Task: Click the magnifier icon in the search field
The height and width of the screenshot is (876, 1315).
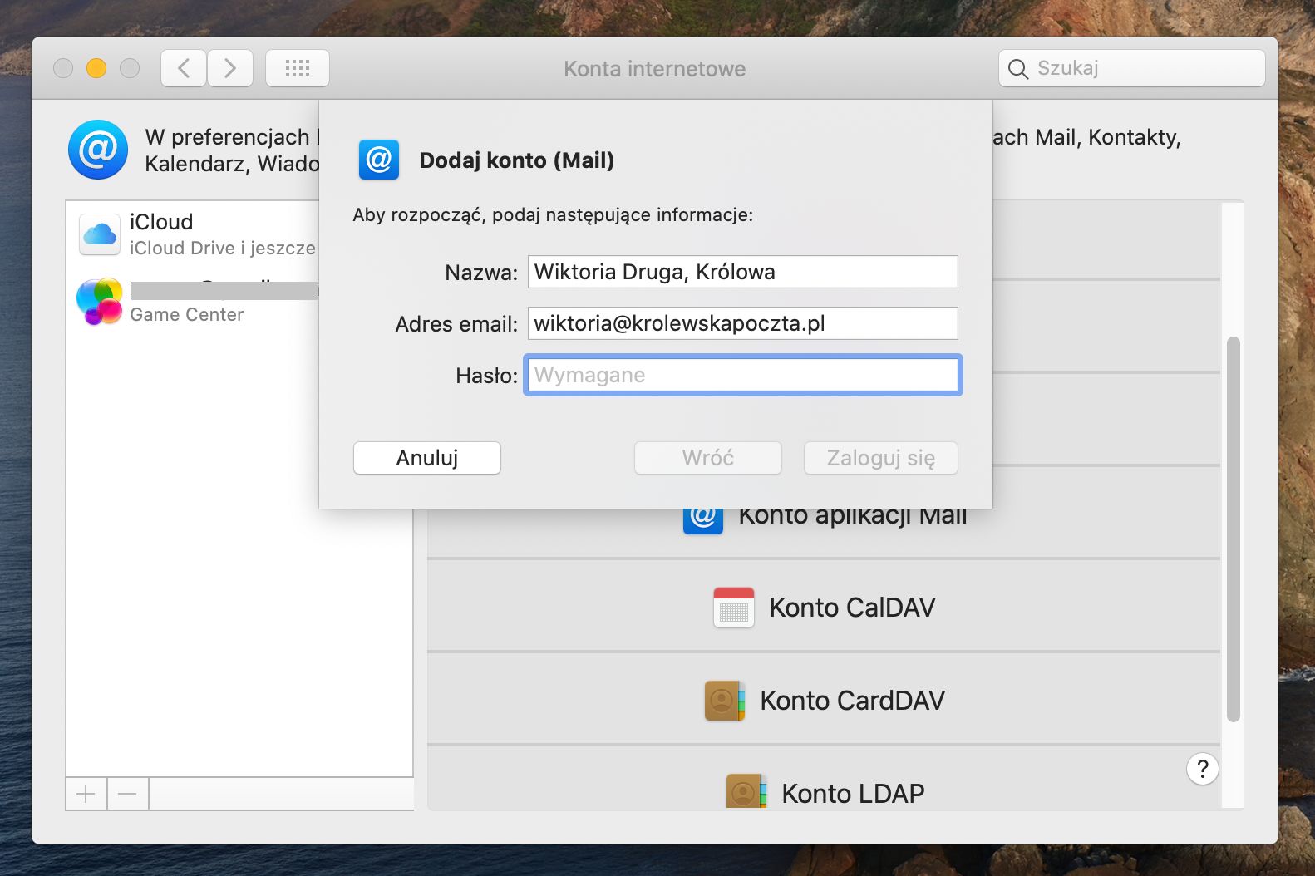Action: 1018,68
